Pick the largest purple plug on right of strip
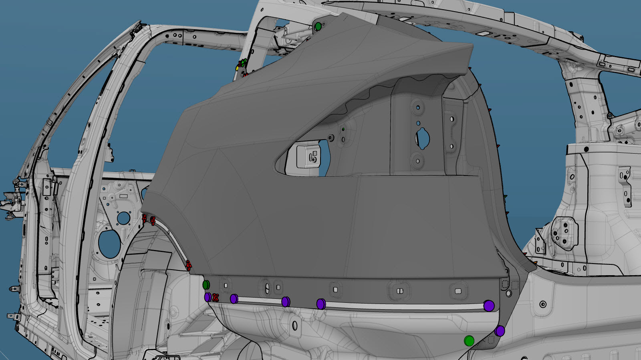This screenshot has height=360, width=641. coord(489,306)
